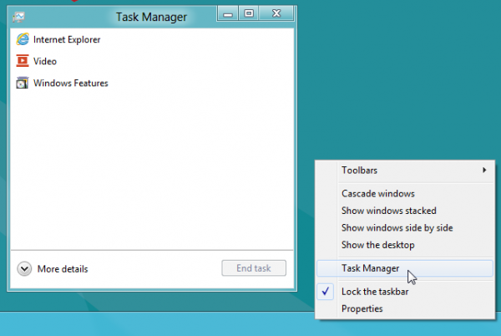The height and width of the screenshot is (336, 501).
Task: Expand the Toolbars submenu arrow
Action: pos(484,170)
